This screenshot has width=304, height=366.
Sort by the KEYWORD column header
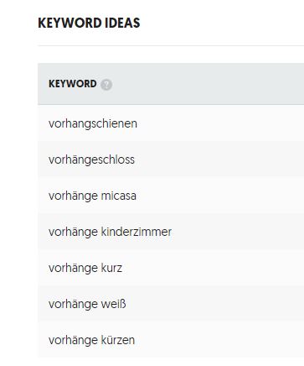pos(73,84)
